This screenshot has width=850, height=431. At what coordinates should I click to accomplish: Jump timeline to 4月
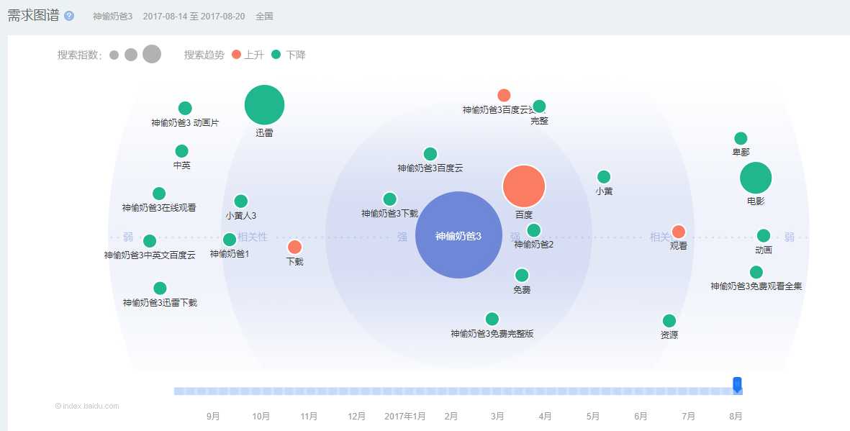[x=545, y=417]
